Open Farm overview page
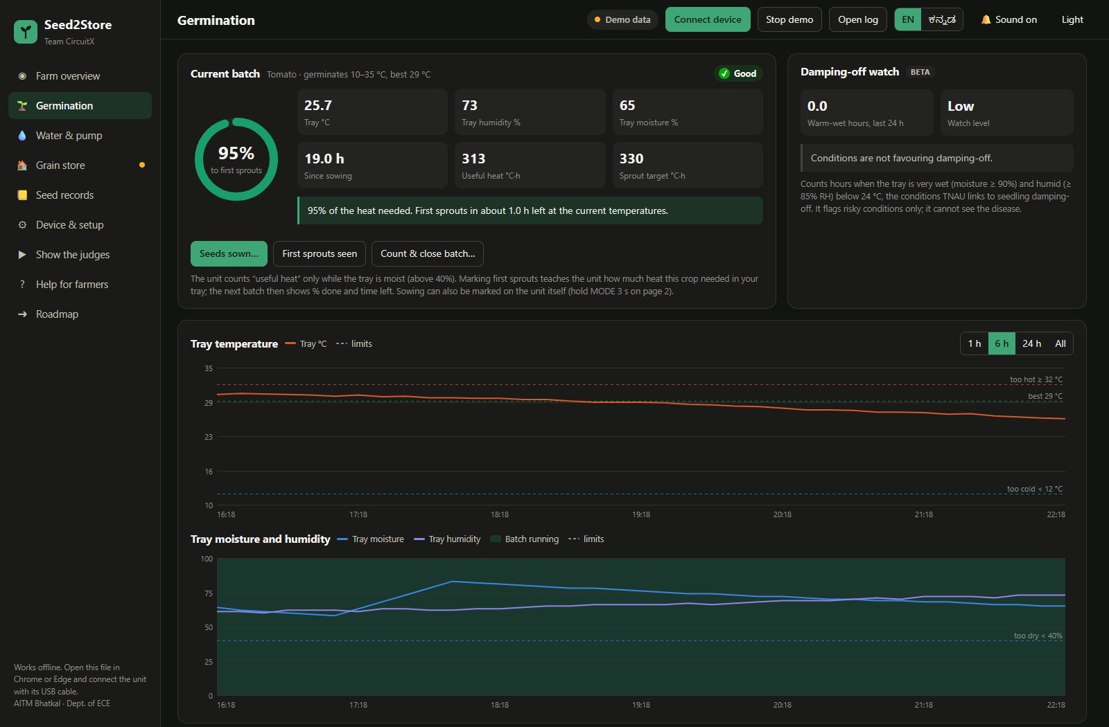 coord(80,76)
